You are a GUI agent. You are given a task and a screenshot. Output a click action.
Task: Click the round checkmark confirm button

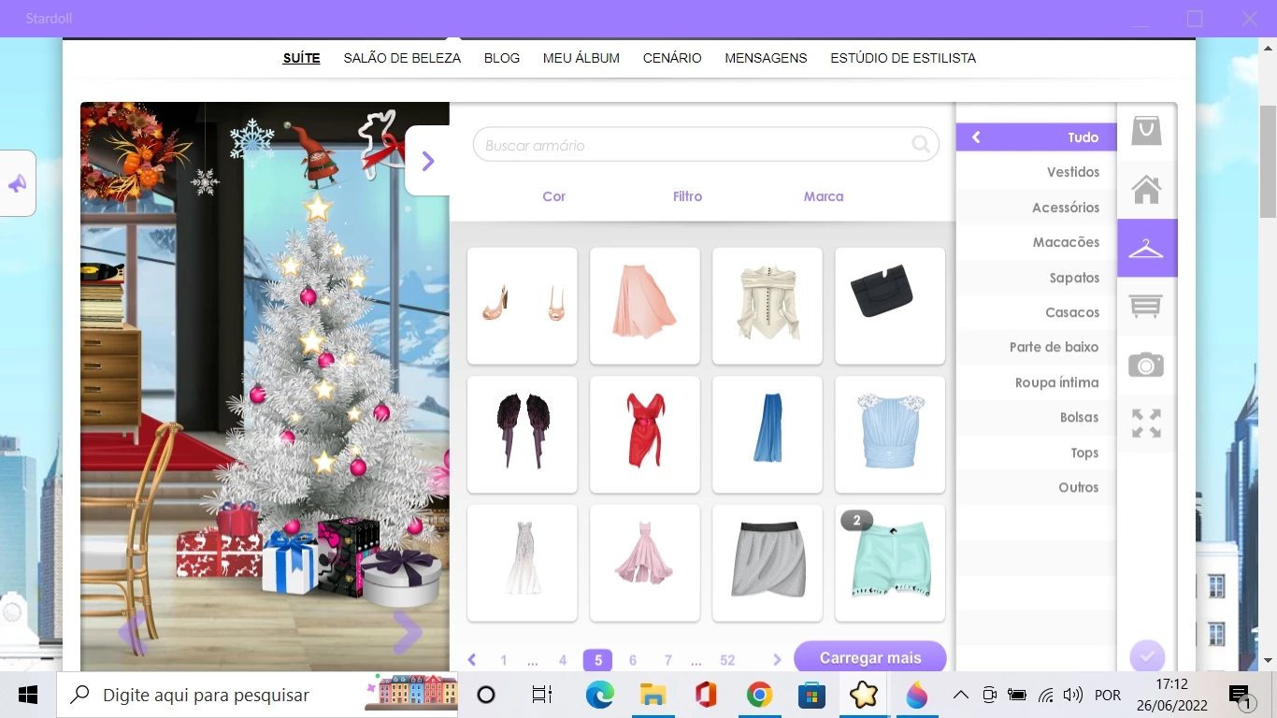pyautogui.click(x=1147, y=656)
